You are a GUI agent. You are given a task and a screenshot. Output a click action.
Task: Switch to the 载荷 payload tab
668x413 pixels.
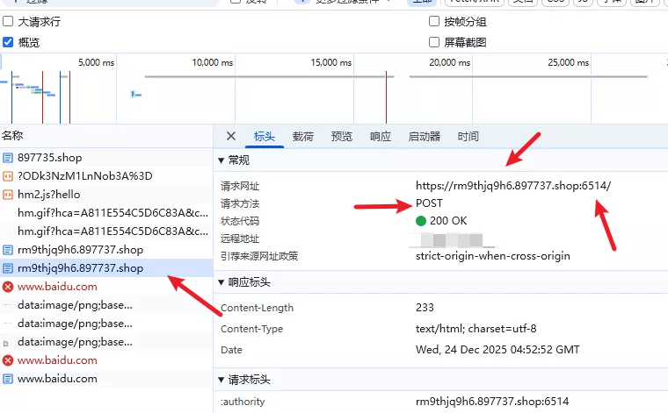[303, 137]
